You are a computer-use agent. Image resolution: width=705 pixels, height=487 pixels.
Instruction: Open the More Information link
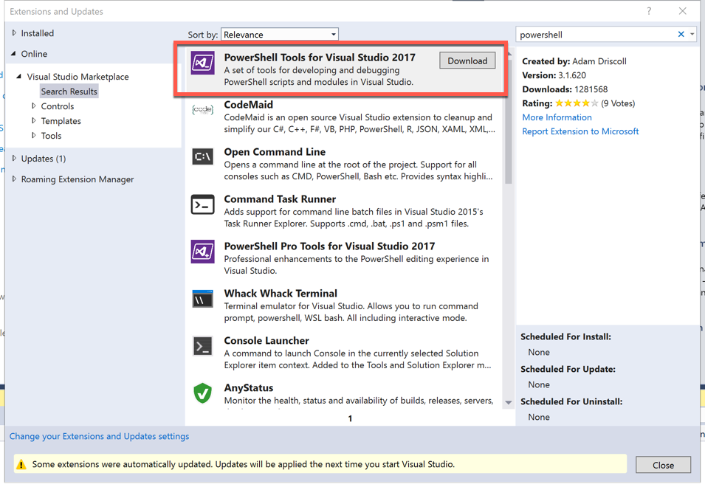click(557, 117)
